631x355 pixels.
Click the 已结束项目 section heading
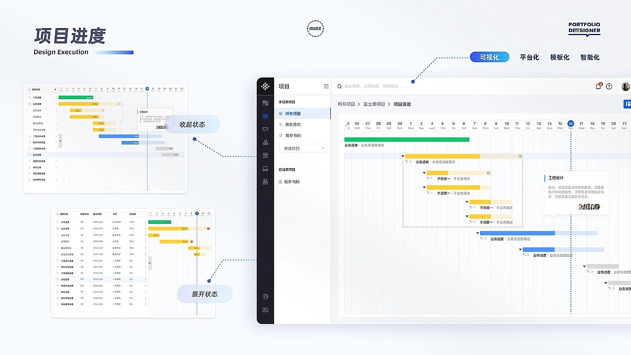(x=287, y=170)
